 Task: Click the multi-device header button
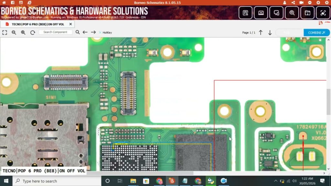click(x=277, y=13)
